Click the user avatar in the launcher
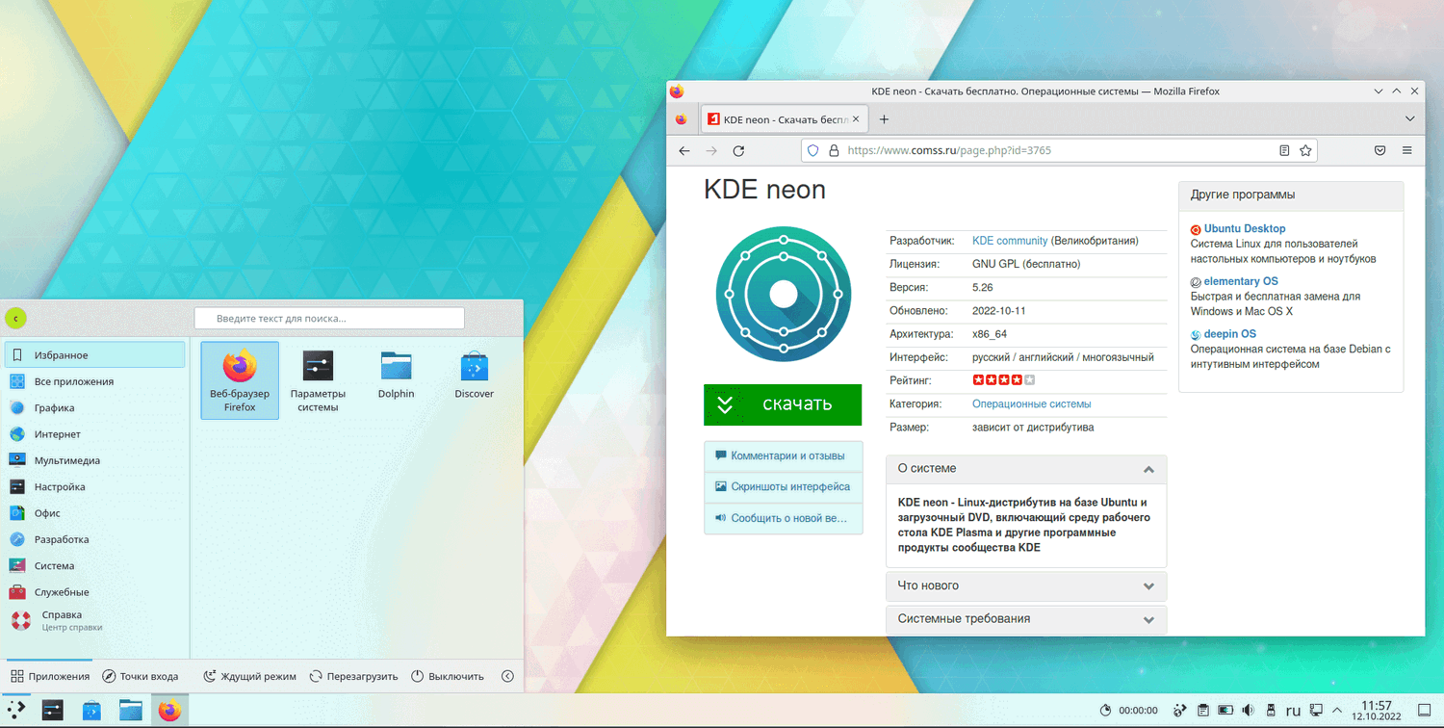Image resolution: width=1444 pixels, height=728 pixels. coord(16,318)
